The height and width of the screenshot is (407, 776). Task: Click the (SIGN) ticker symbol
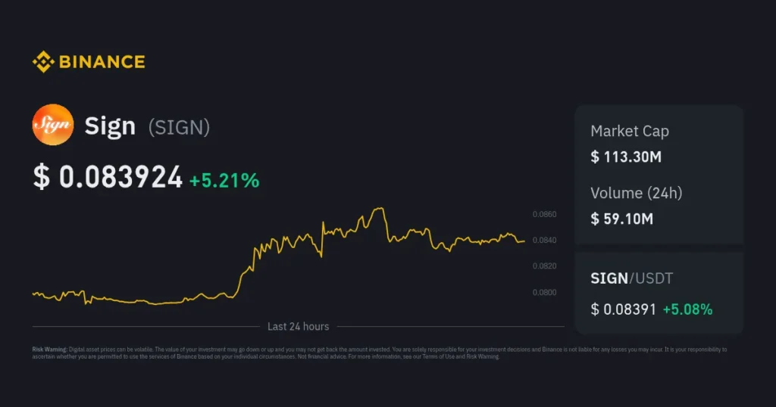pos(179,127)
